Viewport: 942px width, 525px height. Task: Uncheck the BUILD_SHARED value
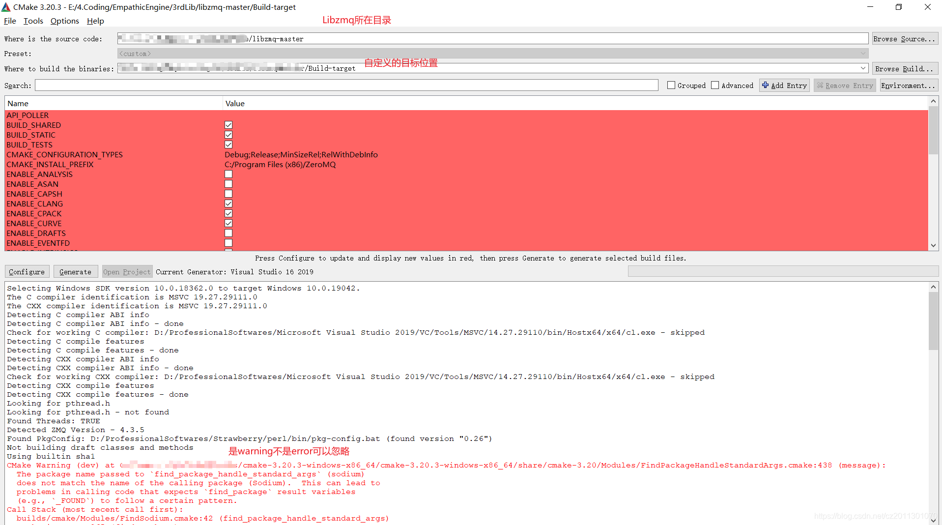(x=228, y=125)
